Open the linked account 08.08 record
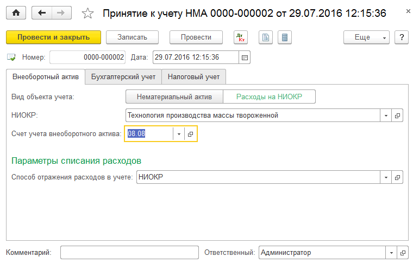This screenshot has width=413, height=263. 190,133
